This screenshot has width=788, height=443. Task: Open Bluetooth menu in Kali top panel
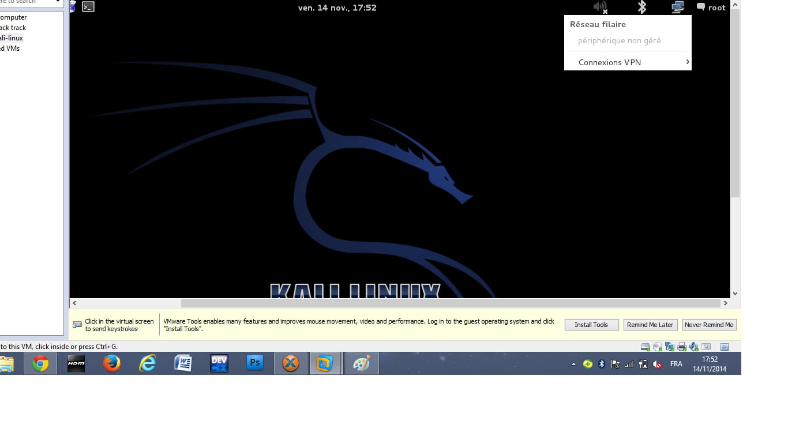(641, 7)
